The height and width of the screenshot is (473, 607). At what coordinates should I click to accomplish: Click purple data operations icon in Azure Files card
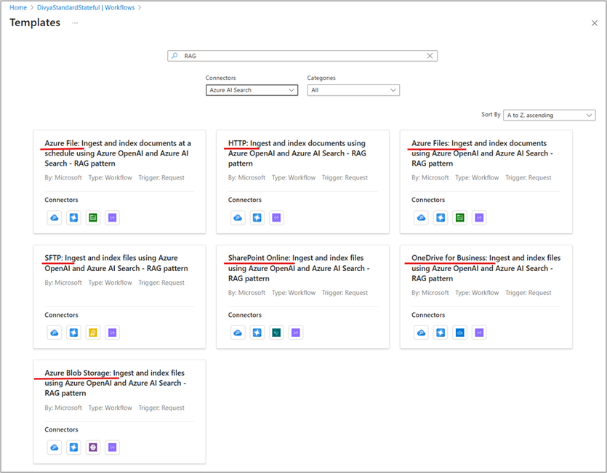(x=479, y=217)
